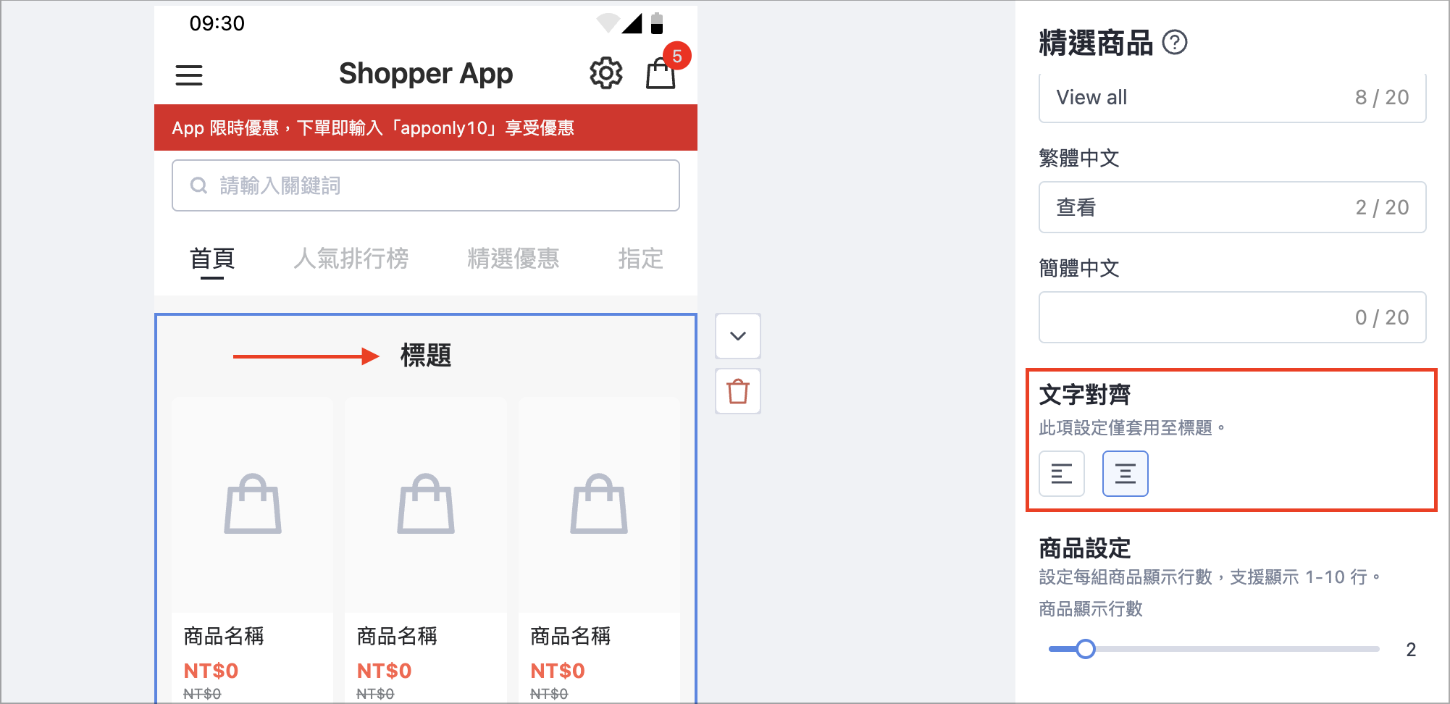The width and height of the screenshot is (1450, 704).
Task: Click the empty 簡體中文 input field
Action: click(1233, 317)
